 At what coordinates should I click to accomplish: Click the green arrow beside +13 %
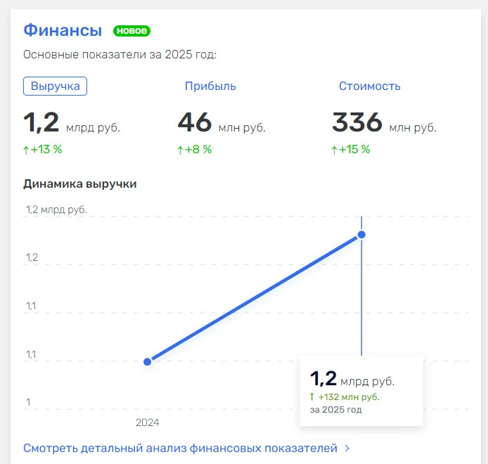click(x=27, y=149)
